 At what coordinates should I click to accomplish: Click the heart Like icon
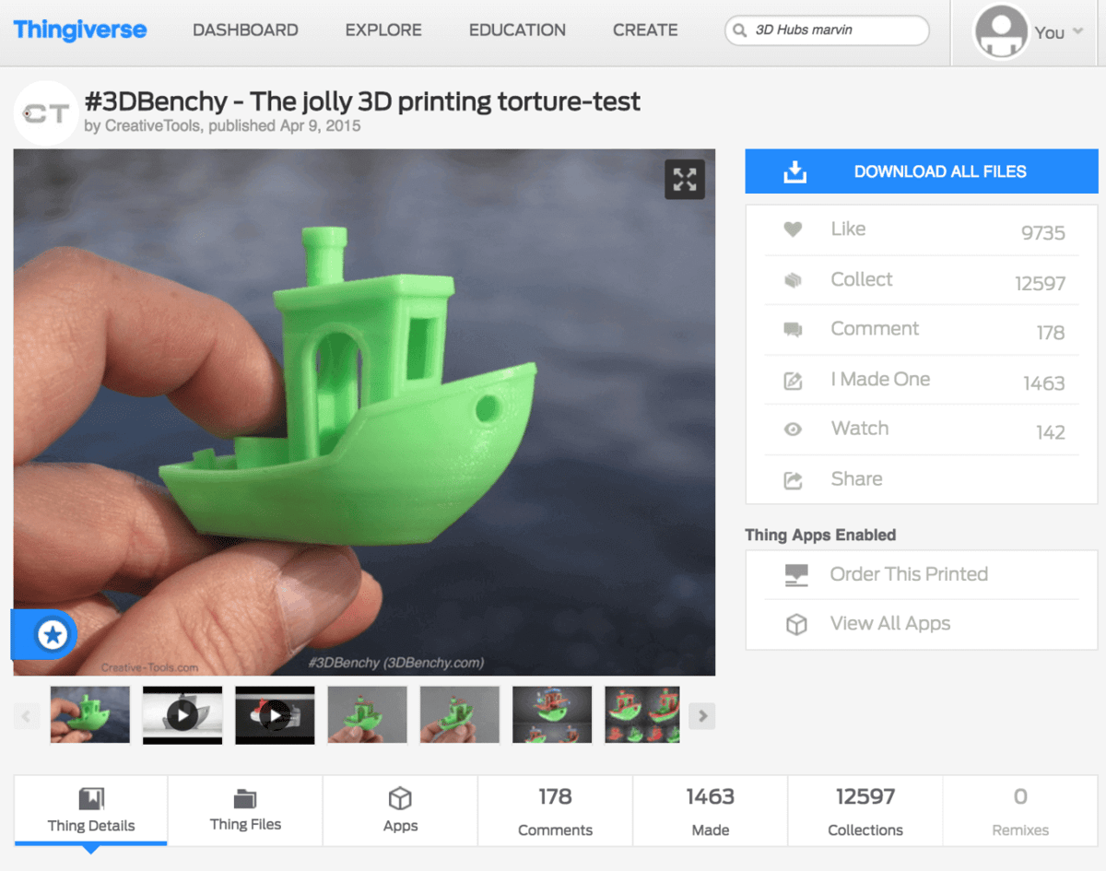click(x=793, y=230)
